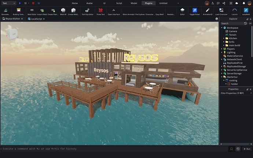This screenshot has width=253, height=158.
Task: Click the orange-ringed collaborator avatar
Action: pos(207,3)
